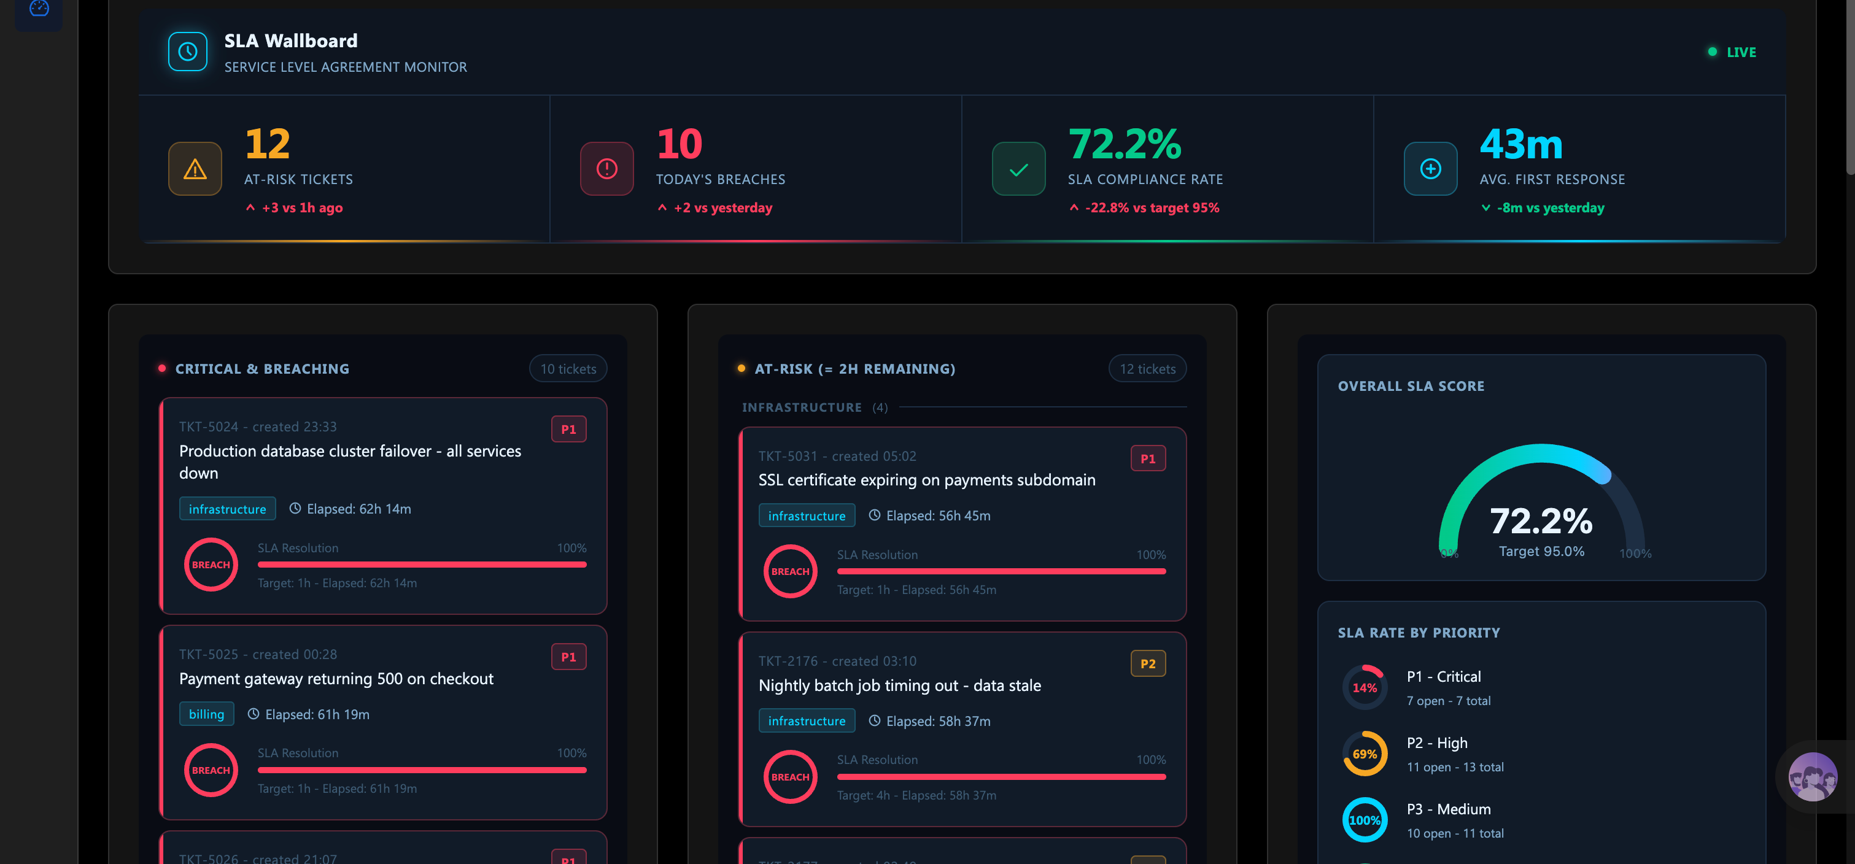The width and height of the screenshot is (1855, 864).
Task: Click the up arrow beside '-22.8% vs target 95%'
Action: 1074,207
